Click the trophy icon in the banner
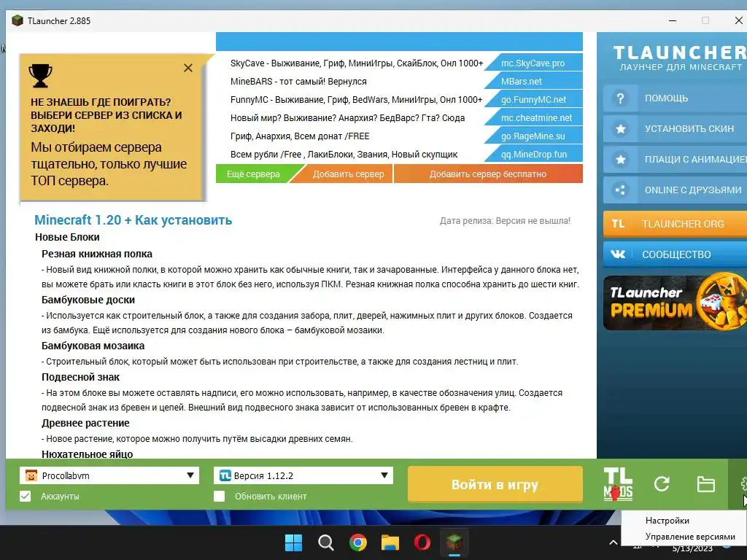 (x=41, y=76)
